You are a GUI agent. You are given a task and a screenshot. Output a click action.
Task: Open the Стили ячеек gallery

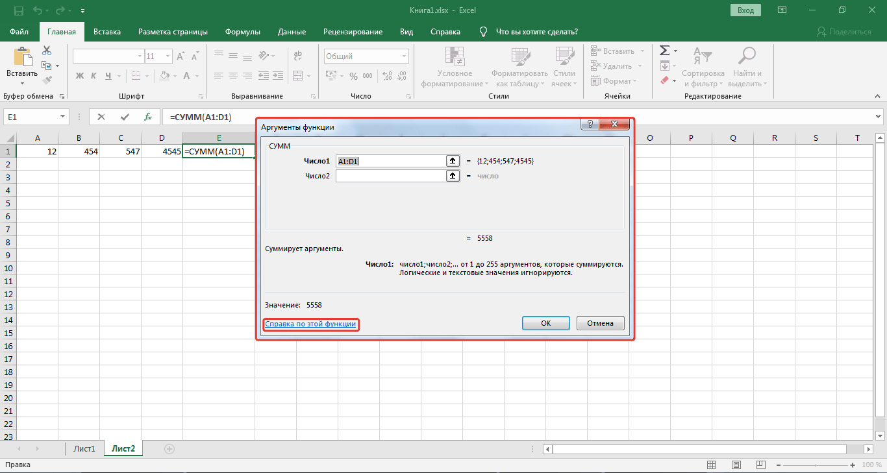click(564, 67)
